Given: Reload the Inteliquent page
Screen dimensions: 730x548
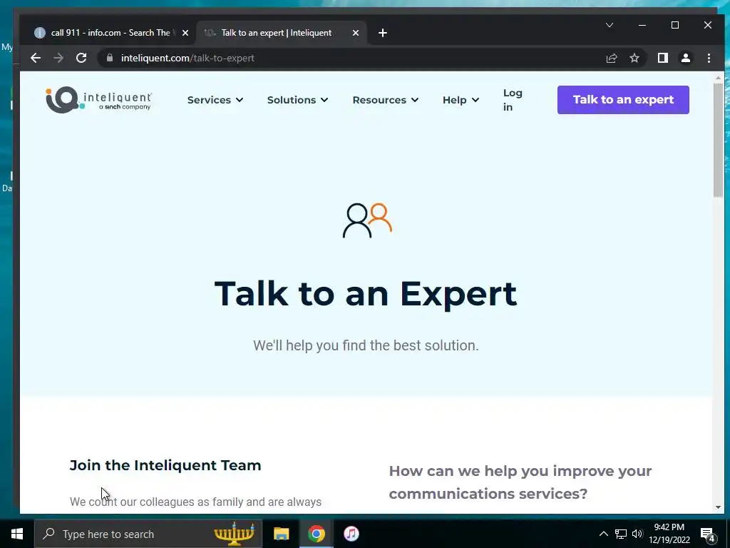Looking at the screenshot, I should [81, 58].
